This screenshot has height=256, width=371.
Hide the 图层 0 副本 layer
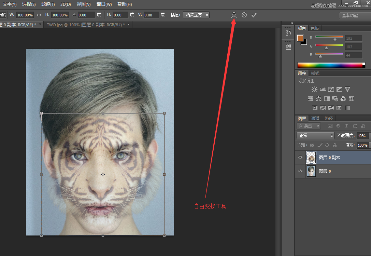coord(300,157)
